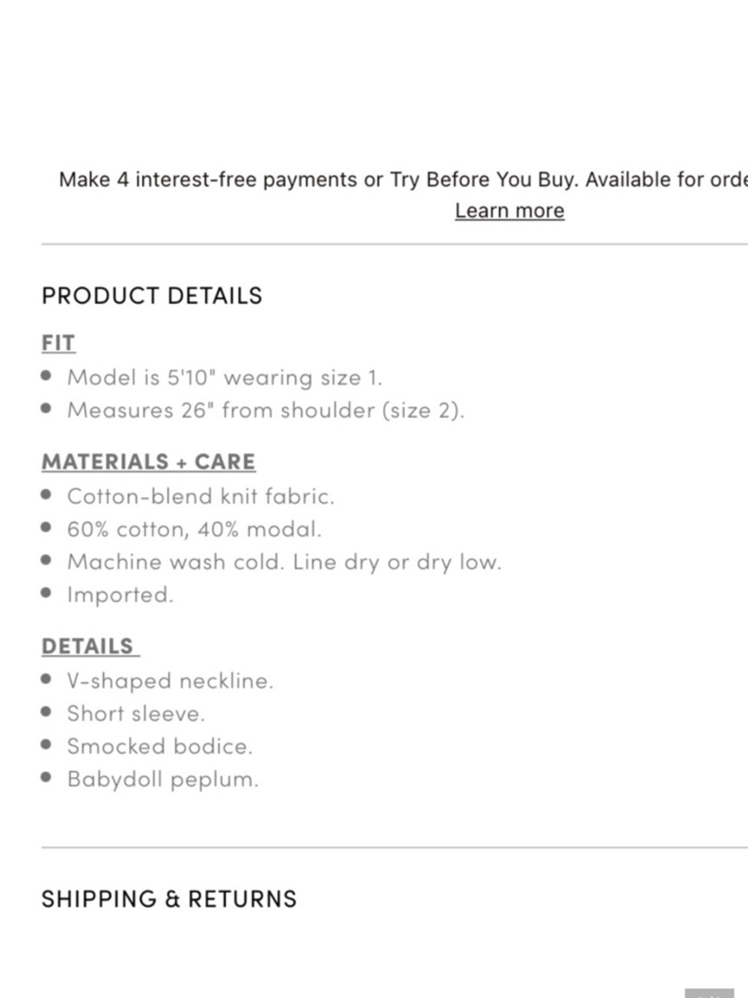This screenshot has width=748, height=998.
Task: Click the underlined FIT heading
Action: point(58,343)
